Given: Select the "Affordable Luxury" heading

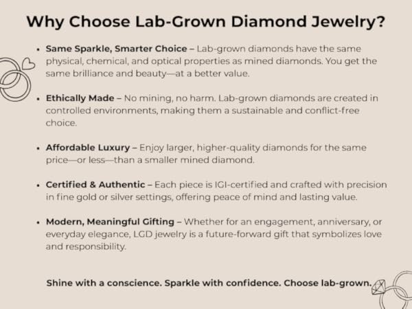Looking at the screenshot, I should pyautogui.click(x=89, y=148).
